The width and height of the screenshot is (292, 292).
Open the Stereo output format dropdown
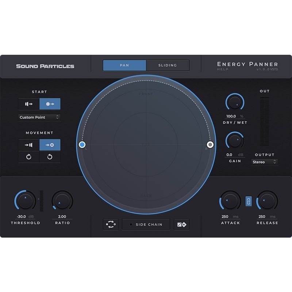tap(264, 162)
